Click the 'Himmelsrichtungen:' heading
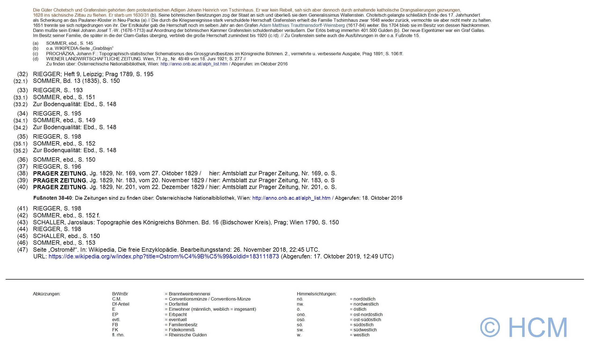Viewport: 592px width, 353px height. (317, 294)
